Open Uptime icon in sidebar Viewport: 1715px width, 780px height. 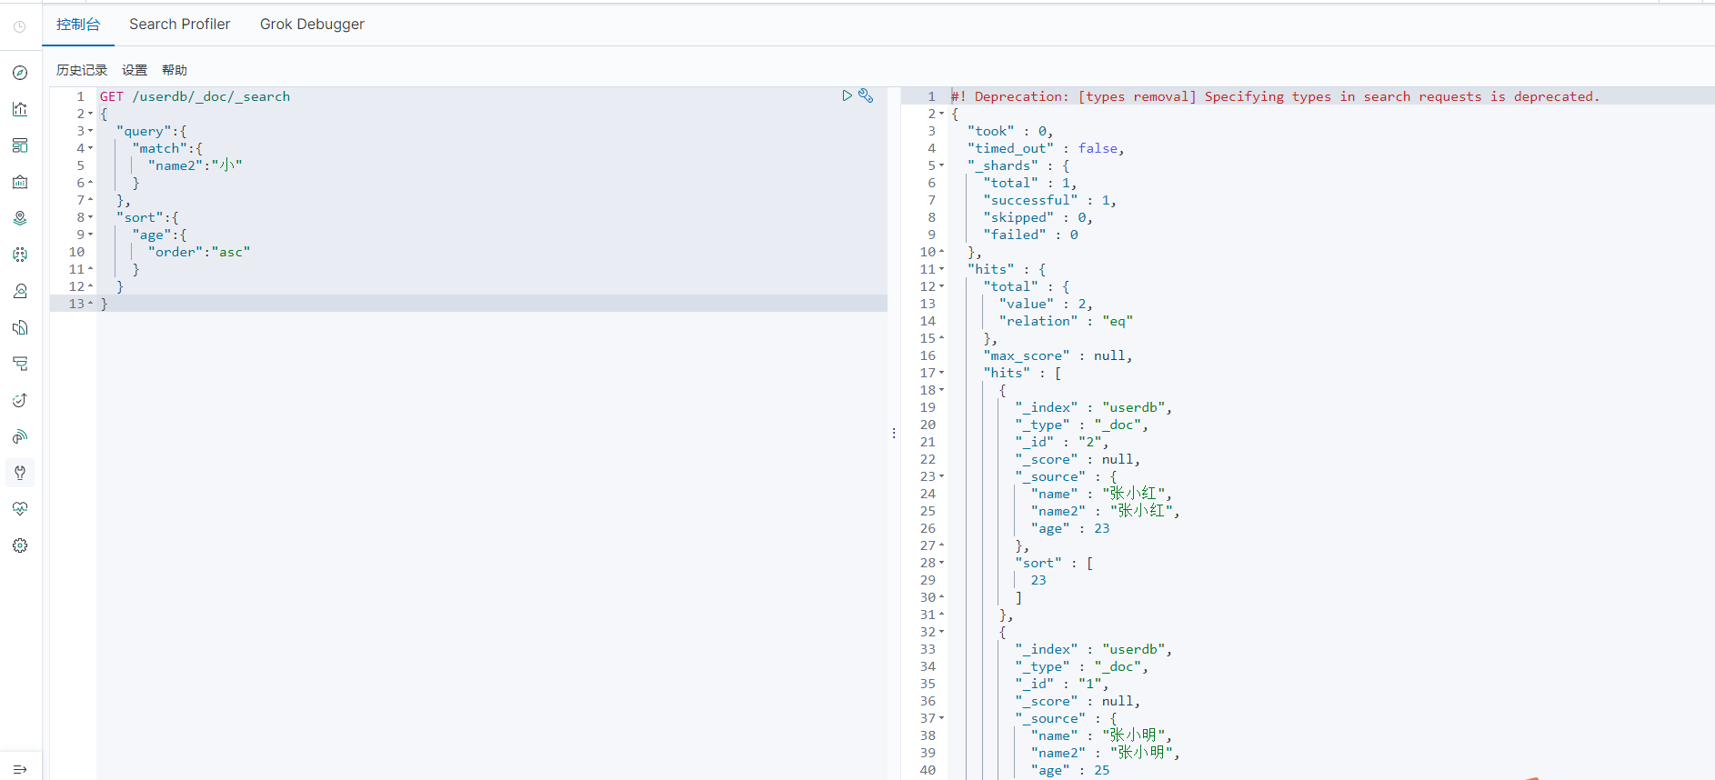coord(20,400)
